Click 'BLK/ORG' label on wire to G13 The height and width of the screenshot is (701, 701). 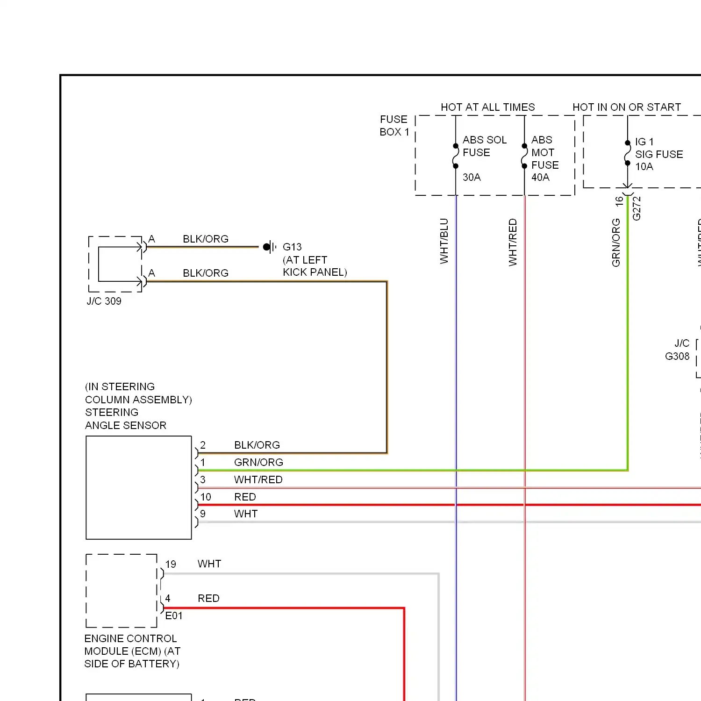[x=206, y=239]
